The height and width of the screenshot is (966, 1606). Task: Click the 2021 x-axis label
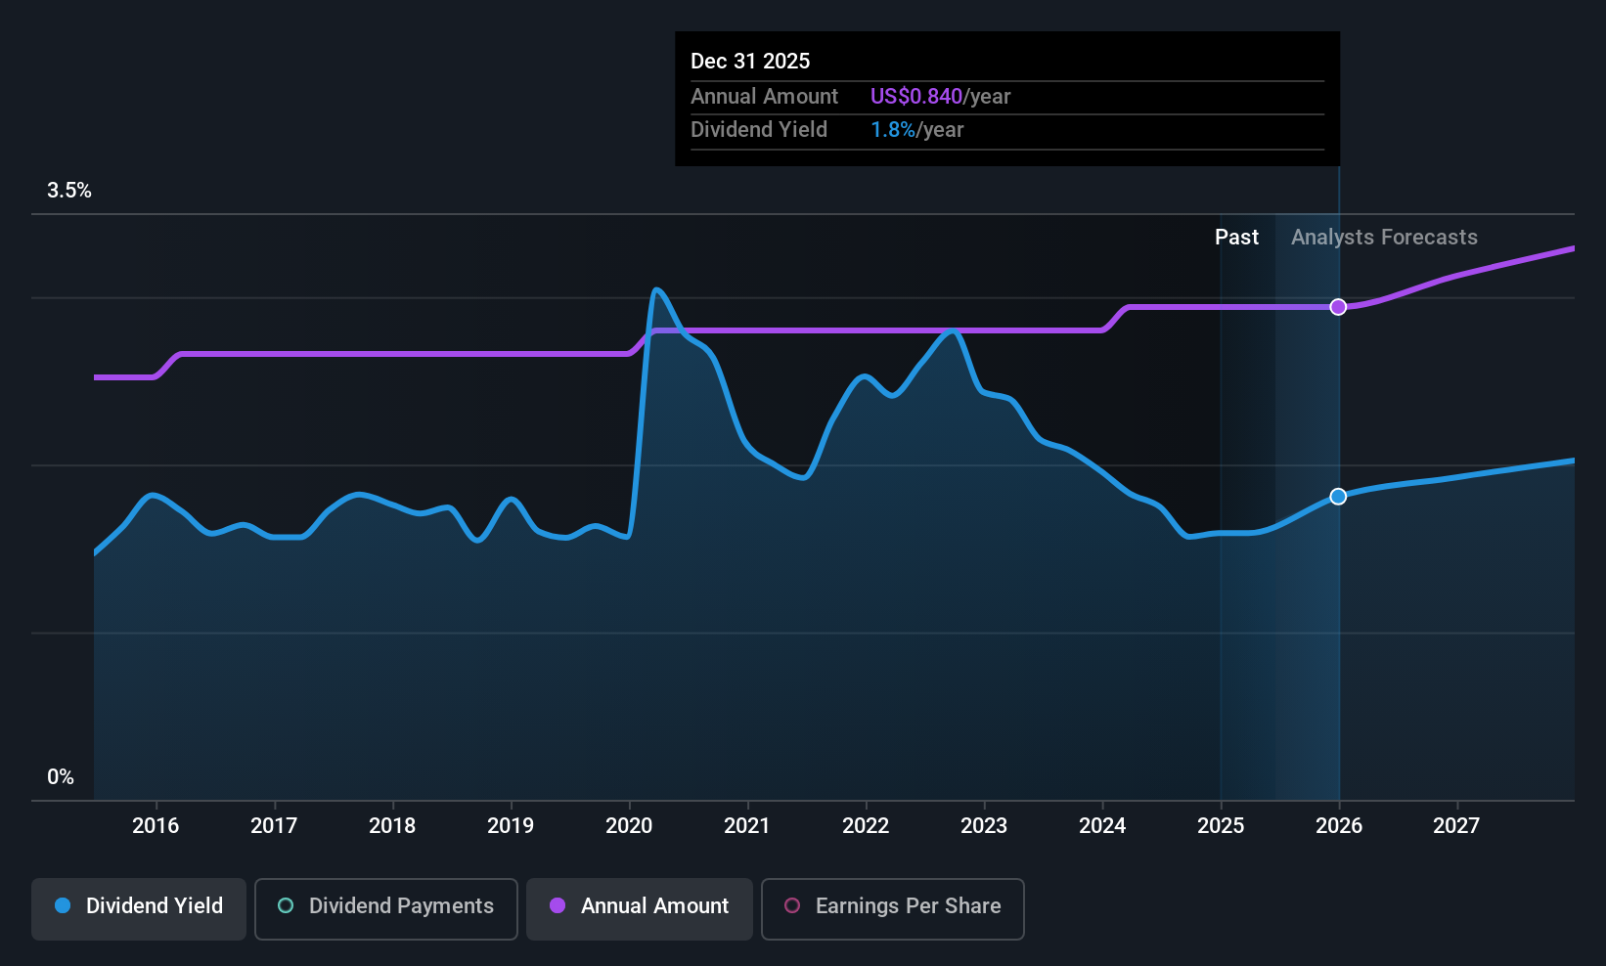click(747, 825)
